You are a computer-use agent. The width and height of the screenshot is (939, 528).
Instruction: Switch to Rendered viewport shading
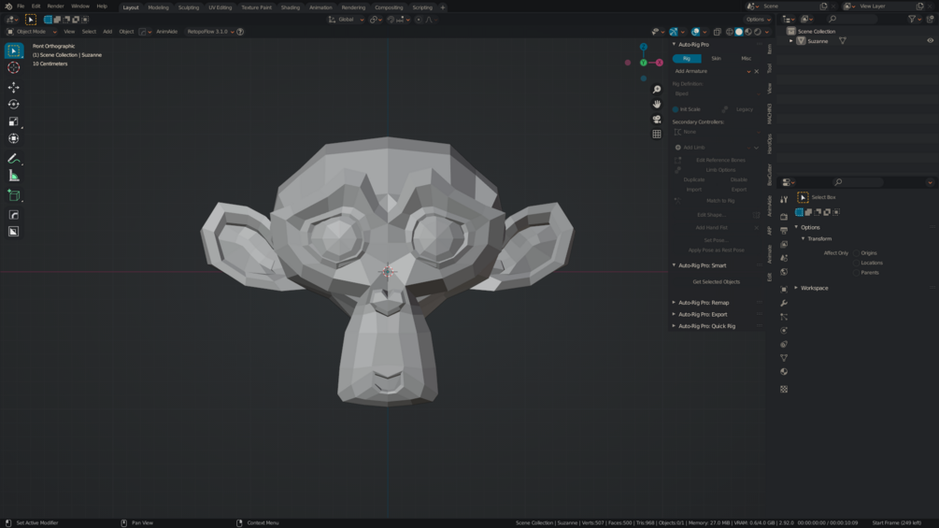(758, 32)
